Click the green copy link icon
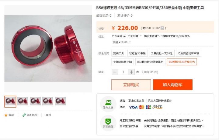The height and width of the screenshot is (140, 219). pyautogui.click(x=24, y=115)
